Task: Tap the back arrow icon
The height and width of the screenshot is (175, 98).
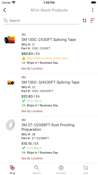Action: [x=4, y=10]
